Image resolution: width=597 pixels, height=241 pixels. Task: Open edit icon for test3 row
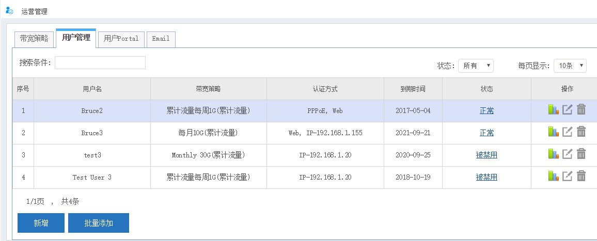[567, 154]
